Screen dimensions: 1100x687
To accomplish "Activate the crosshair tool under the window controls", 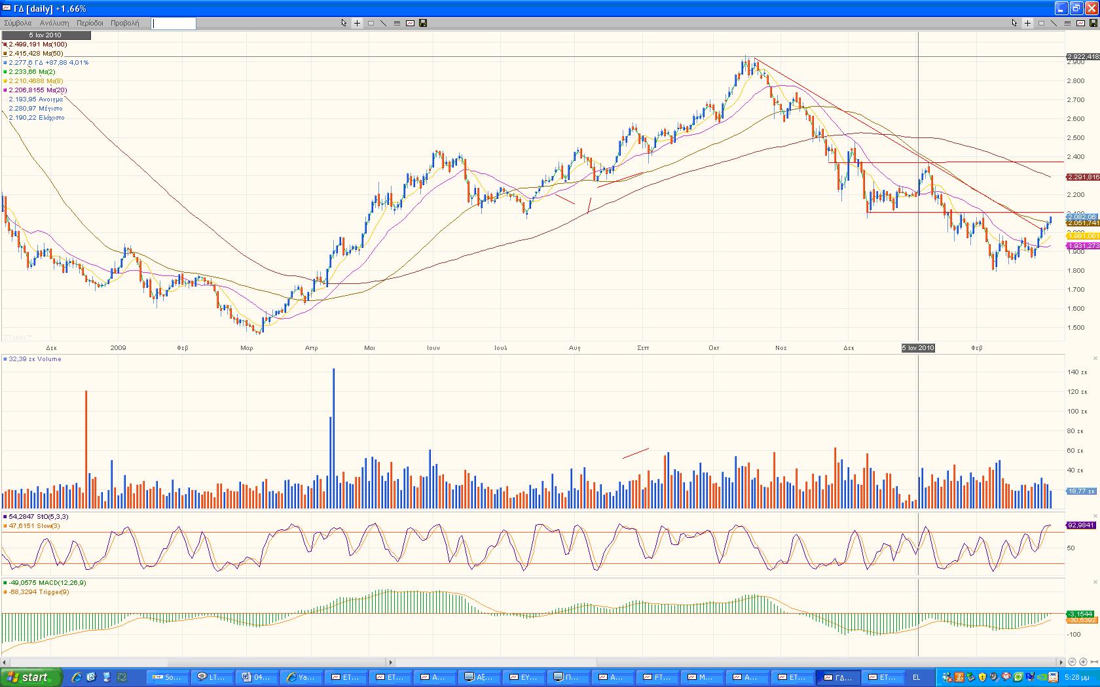I will coord(1027,23).
